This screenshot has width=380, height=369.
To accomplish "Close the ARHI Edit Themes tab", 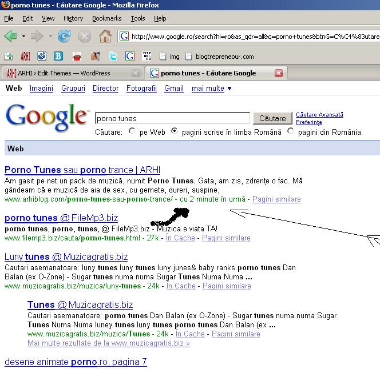I will coord(136,73).
